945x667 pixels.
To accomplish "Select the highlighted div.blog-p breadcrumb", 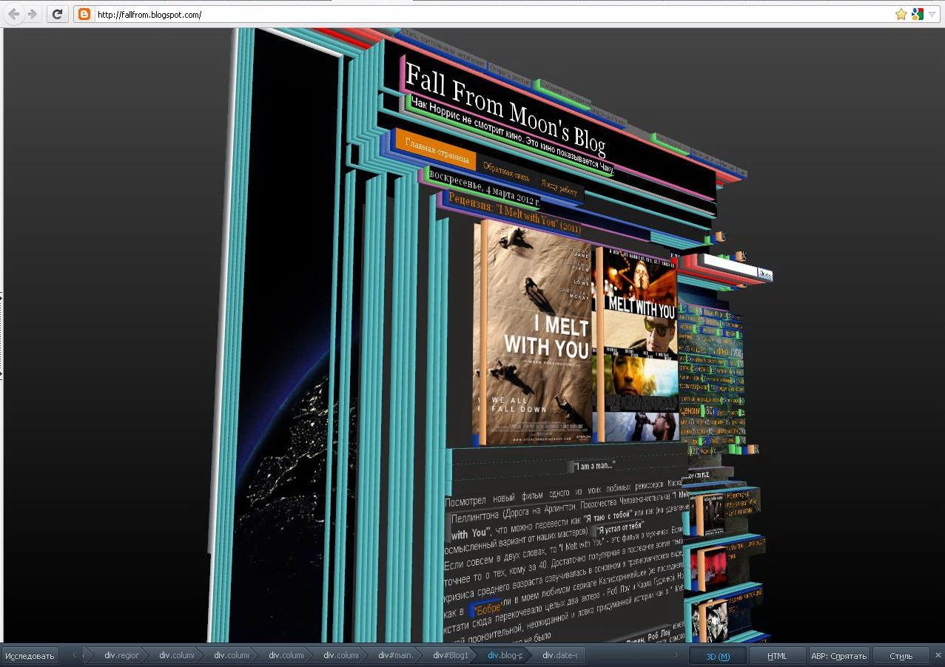I will click(505, 656).
